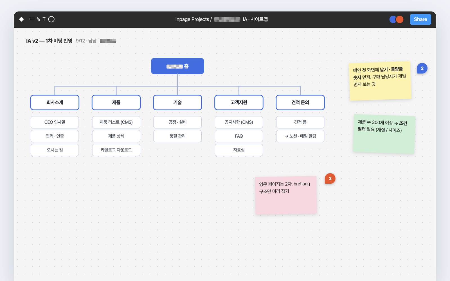
Task: Select the pink hreflang sticky note
Action: pyautogui.click(x=286, y=195)
